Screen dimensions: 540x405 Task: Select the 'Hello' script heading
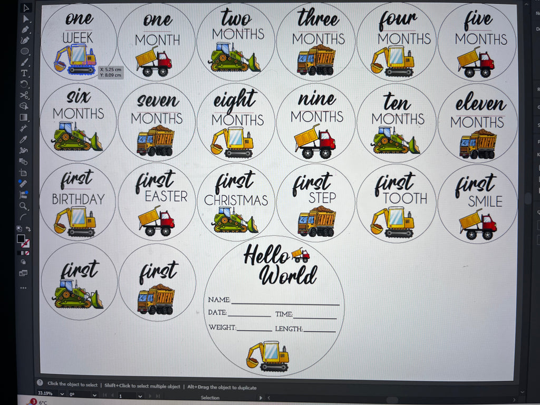[x=266, y=255]
